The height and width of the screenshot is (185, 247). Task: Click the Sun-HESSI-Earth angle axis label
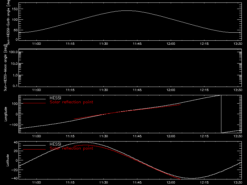[8, 22]
